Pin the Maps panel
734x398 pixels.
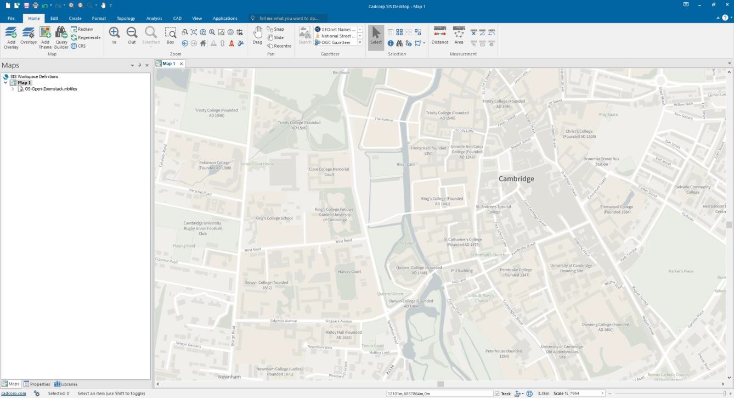pos(139,65)
